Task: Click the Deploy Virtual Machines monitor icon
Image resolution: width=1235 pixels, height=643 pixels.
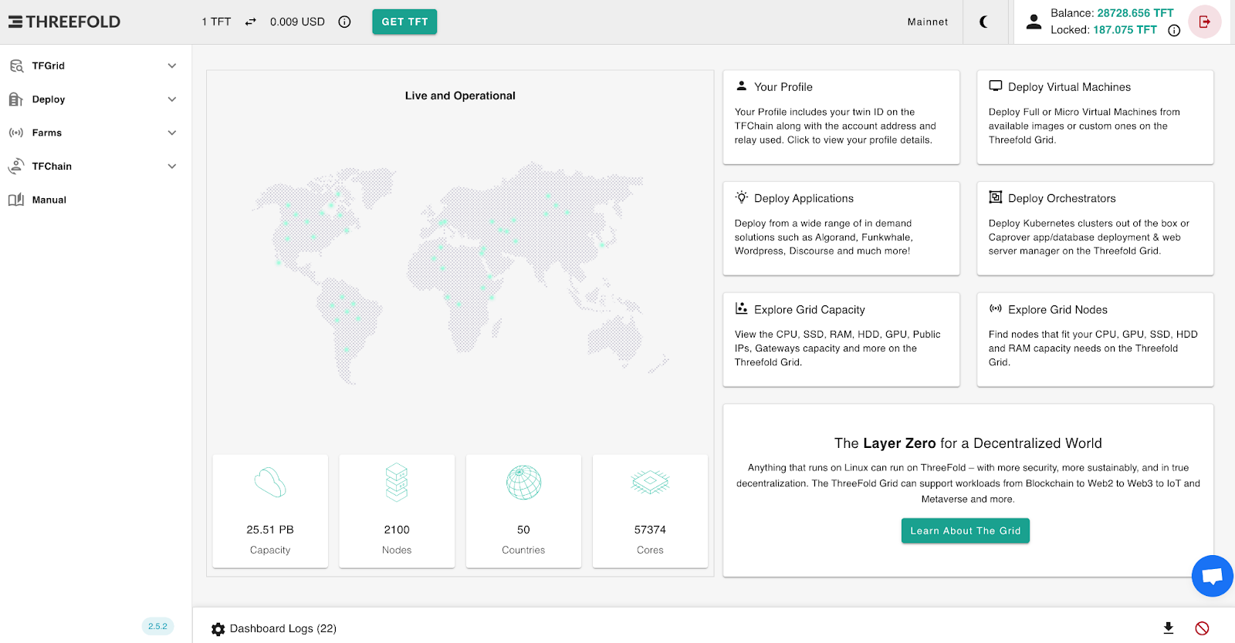Action: tap(996, 86)
